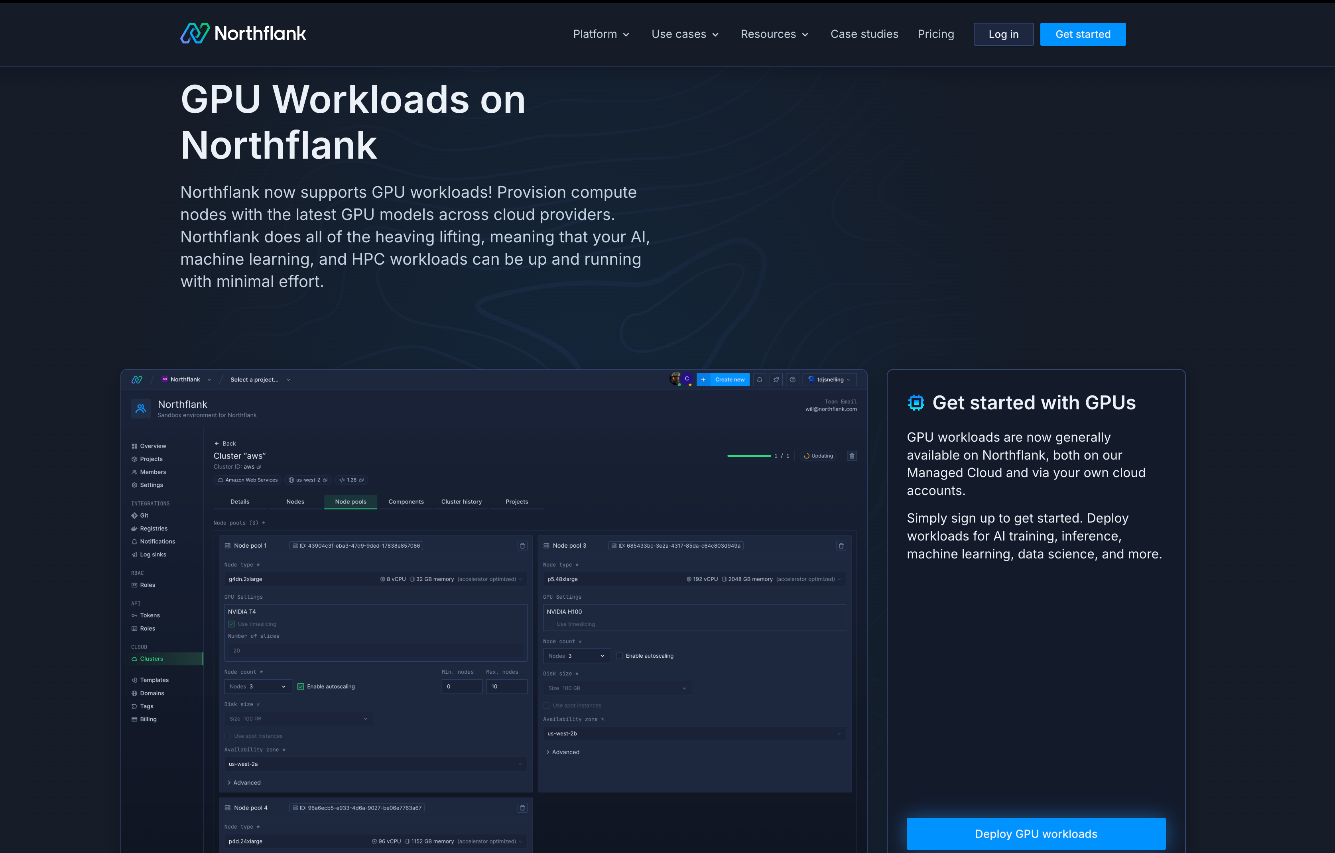Open Tags in the sidebar
The image size is (1335, 853).
pos(142,706)
